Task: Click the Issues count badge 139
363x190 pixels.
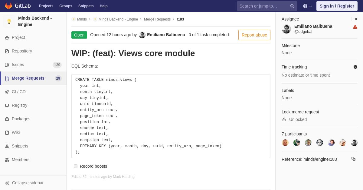Action: [x=57, y=65]
